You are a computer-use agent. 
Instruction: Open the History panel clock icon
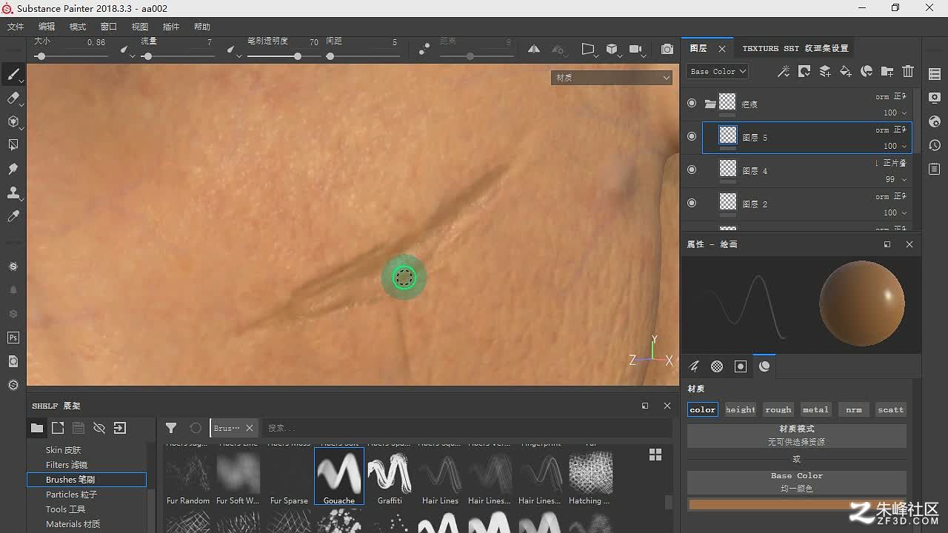(935, 145)
